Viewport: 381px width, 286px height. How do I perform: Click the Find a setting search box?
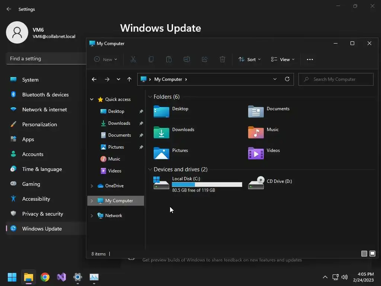(46, 58)
